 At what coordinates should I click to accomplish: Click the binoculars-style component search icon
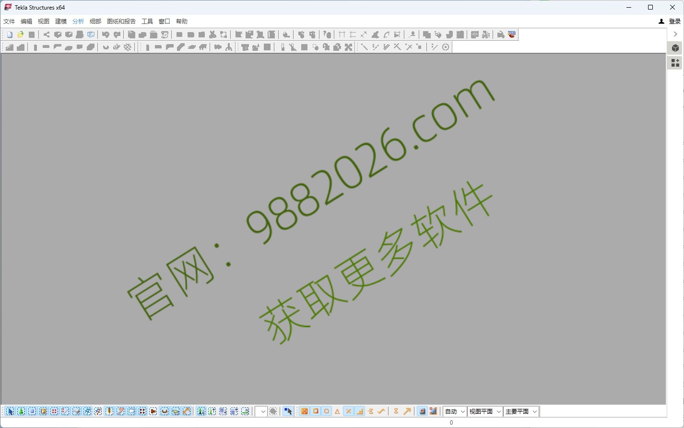(x=218, y=47)
